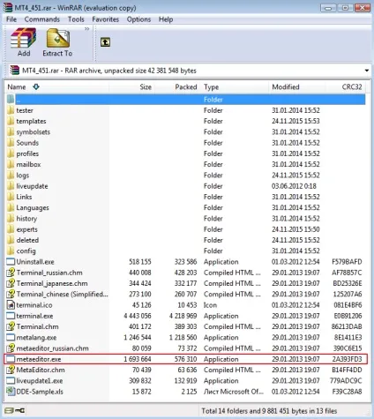Click the Name column sort arrow
Viewport: 374px width, 419px height.
36,86
